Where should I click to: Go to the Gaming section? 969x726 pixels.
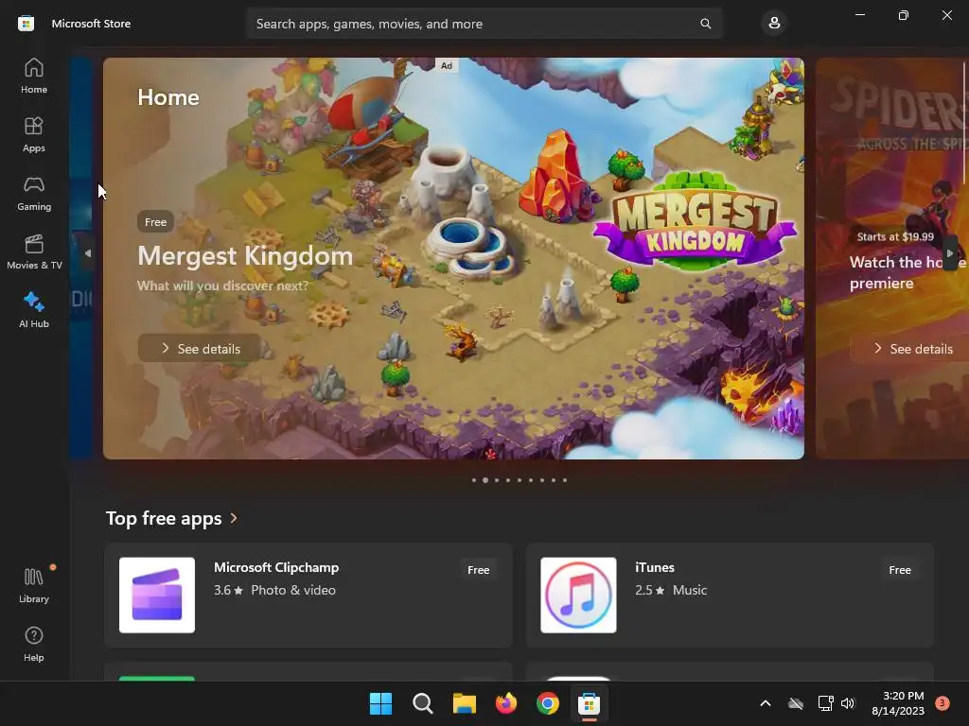tap(34, 193)
